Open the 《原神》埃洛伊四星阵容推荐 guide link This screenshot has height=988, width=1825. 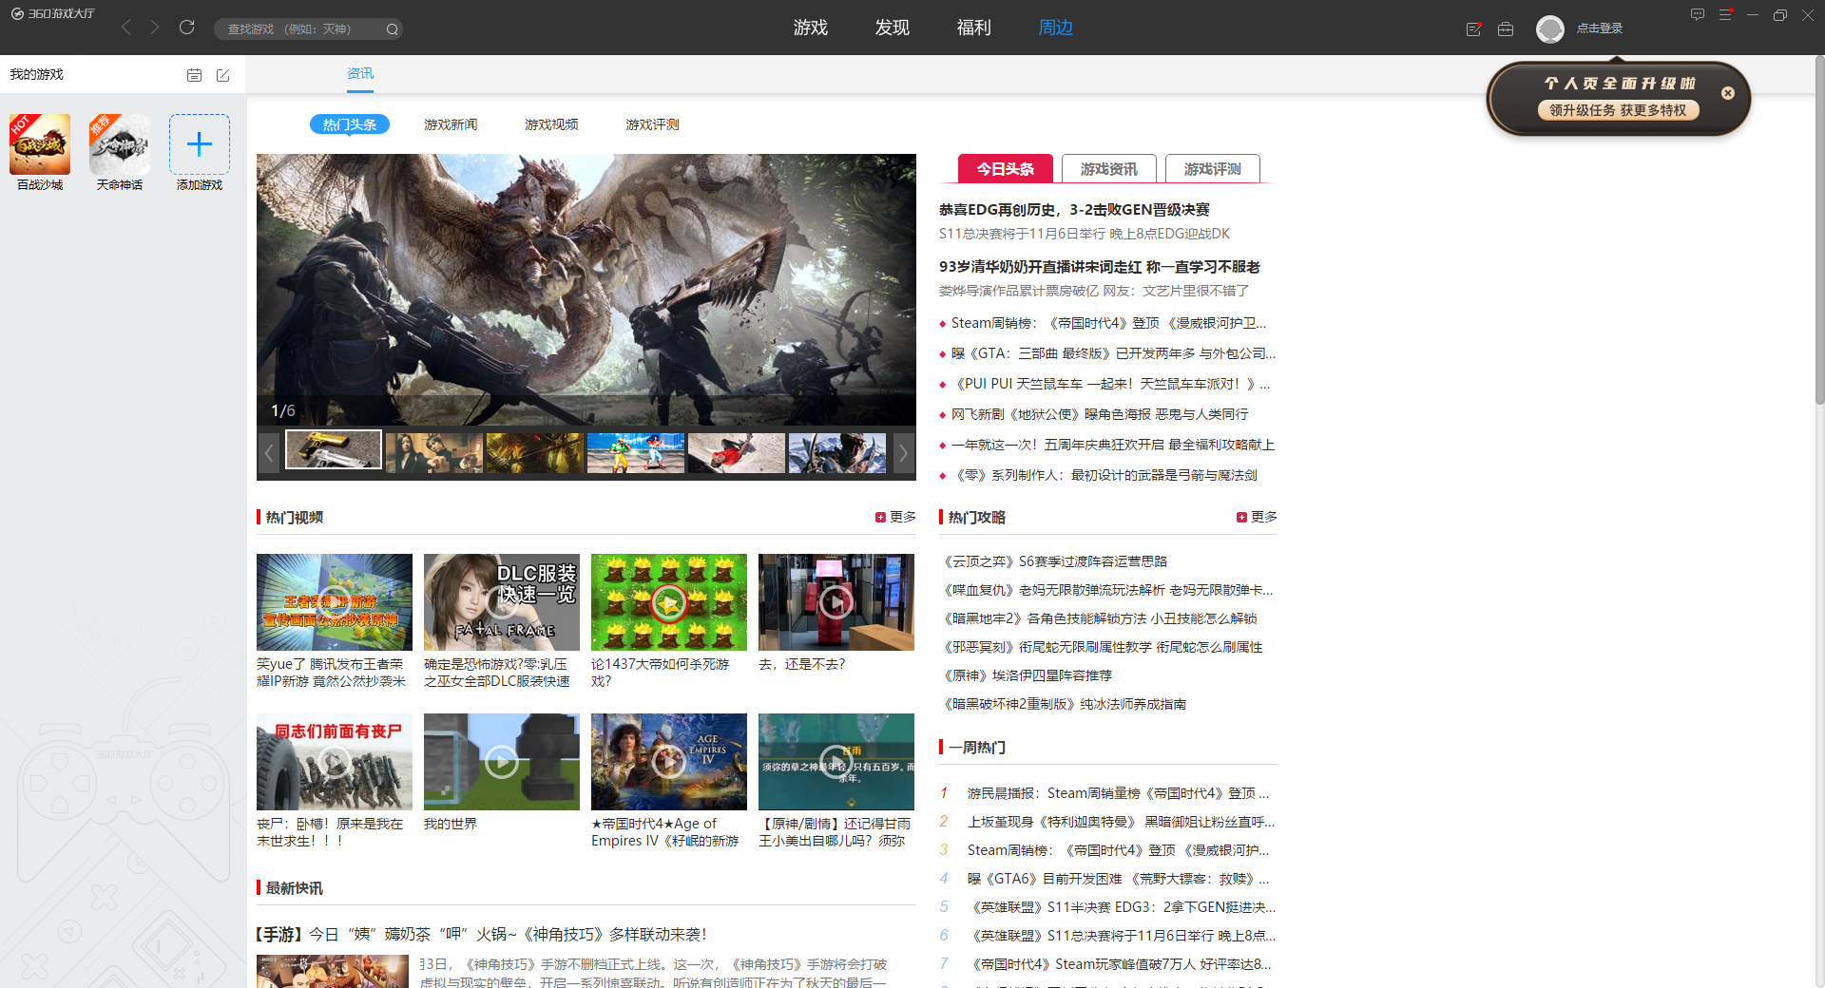(x=1029, y=674)
